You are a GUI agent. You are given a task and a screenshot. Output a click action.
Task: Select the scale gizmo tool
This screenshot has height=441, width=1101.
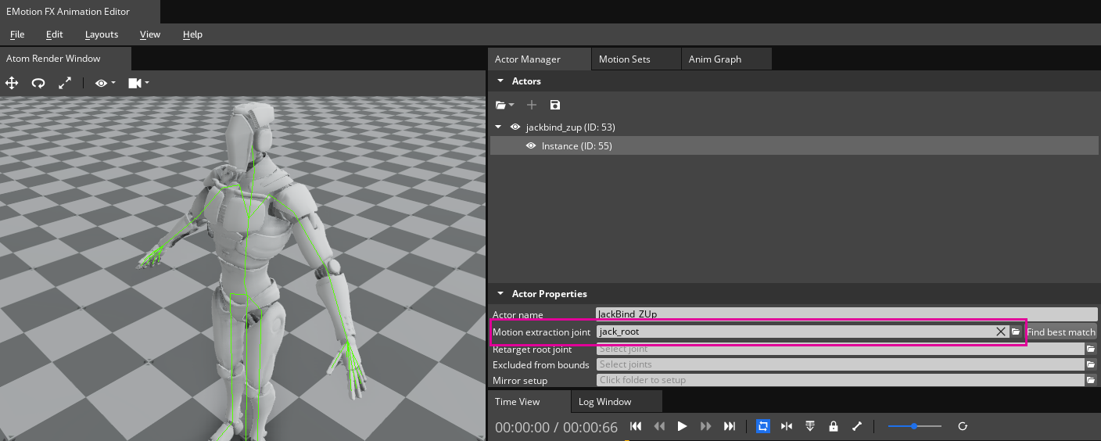pyautogui.click(x=65, y=83)
